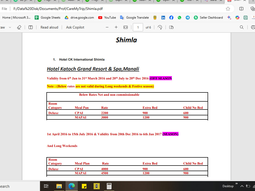Click the page number input field
This screenshot has height=191, width=255.
pyautogui.click(x=138, y=27)
